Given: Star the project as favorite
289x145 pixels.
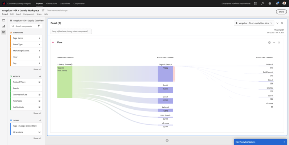Looking at the screenshot, I should coord(43,10).
